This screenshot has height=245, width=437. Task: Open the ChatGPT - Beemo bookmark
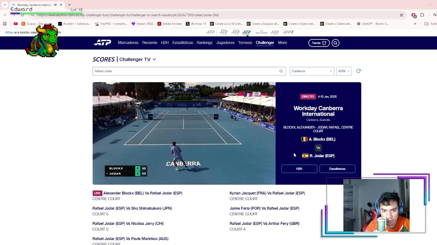click(372, 24)
